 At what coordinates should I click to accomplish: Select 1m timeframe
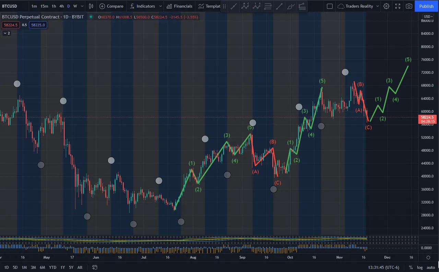click(x=34, y=6)
